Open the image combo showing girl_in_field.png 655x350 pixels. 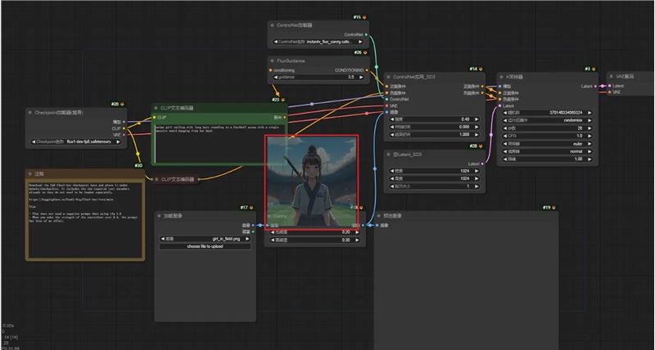tap(206, 239)
